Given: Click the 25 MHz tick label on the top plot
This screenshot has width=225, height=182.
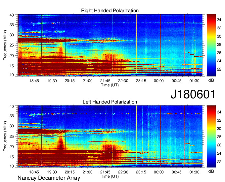Looking at the screenshot, I should (x=12, y=45).
